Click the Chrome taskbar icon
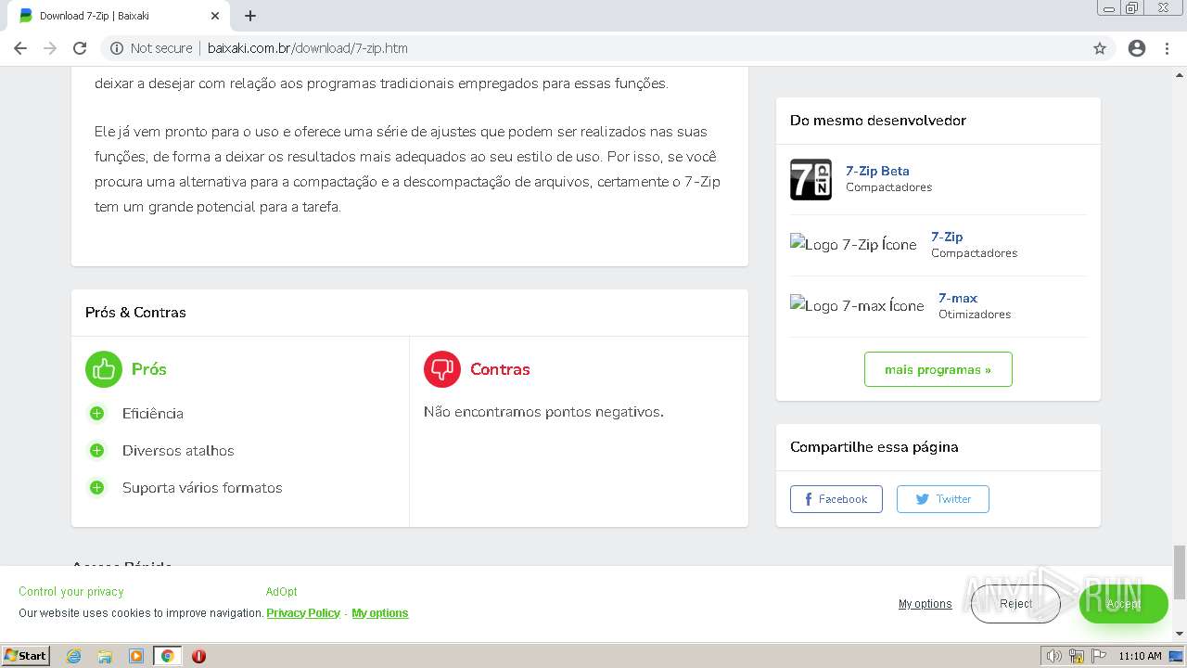The width and height of the screenshot is (1187, 668). tap(167, 656)
